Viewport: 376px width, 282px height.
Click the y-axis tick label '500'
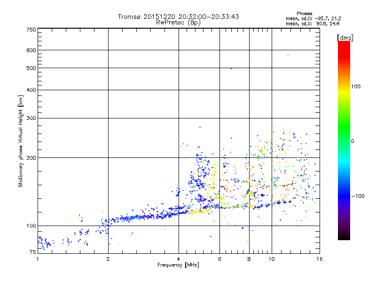[31, 68]
